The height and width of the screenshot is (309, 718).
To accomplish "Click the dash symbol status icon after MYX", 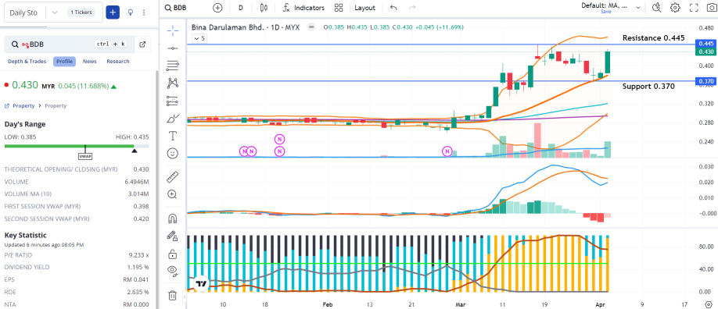I will [x=312, y=27].
